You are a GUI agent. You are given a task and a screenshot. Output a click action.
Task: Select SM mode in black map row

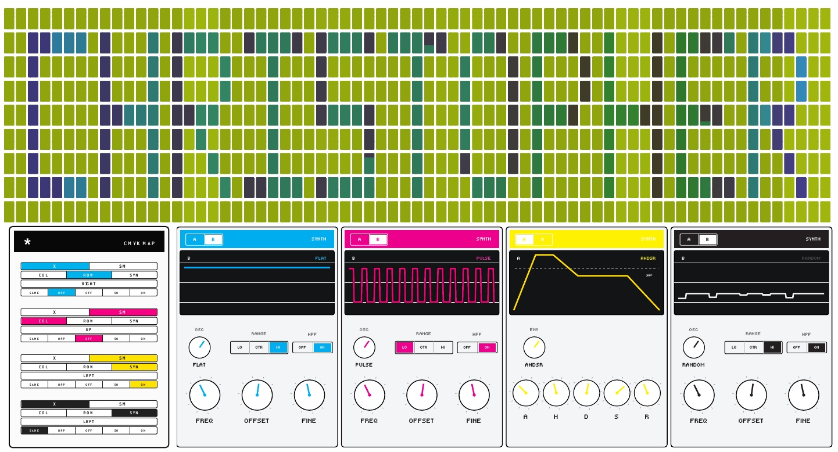pos(123,404)
